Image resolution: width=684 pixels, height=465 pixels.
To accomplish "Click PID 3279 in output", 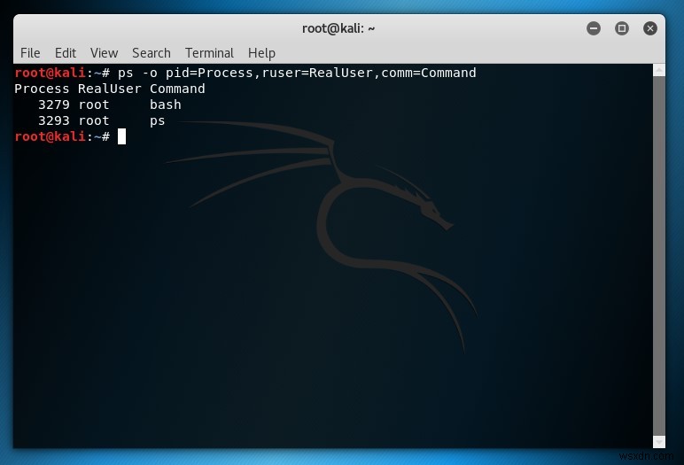I will coord(54,105).
